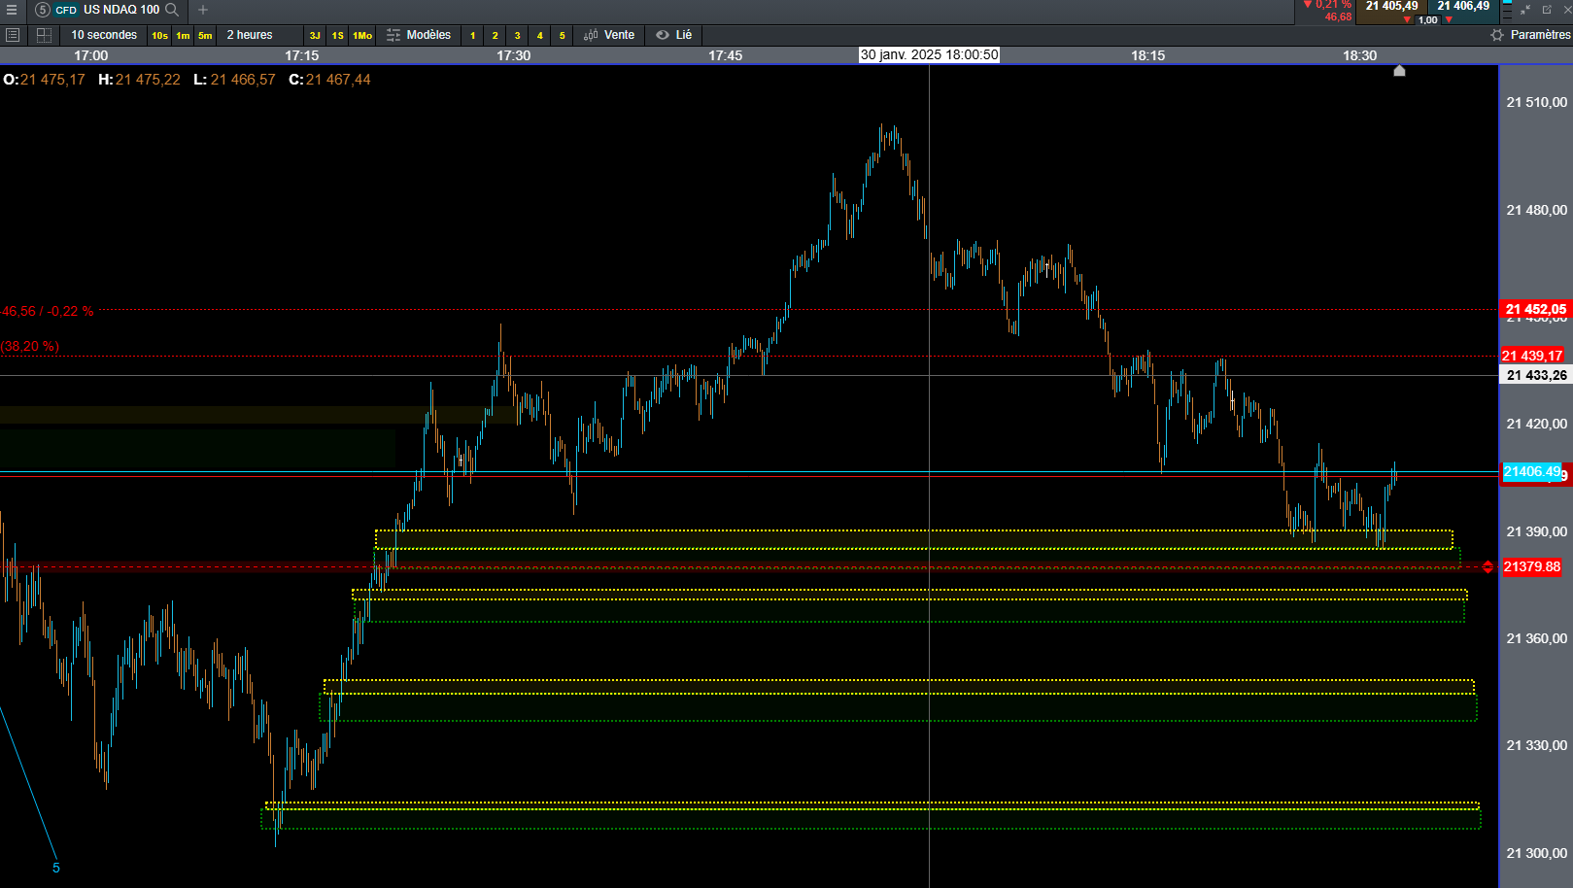Select the 1S history shortcut
The width and height of the screenshot is (1573, 888).
(x=337, y=36)
